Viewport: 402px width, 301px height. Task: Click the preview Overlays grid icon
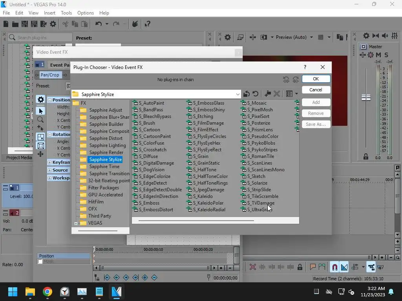(x=321, y=37)
